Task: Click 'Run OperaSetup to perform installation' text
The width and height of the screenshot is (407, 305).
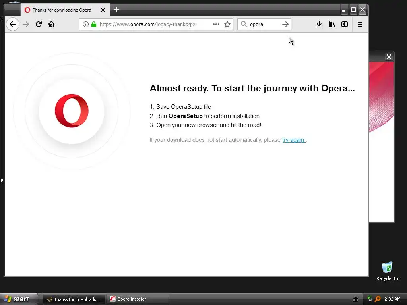Action: click(x=207, y=116)
